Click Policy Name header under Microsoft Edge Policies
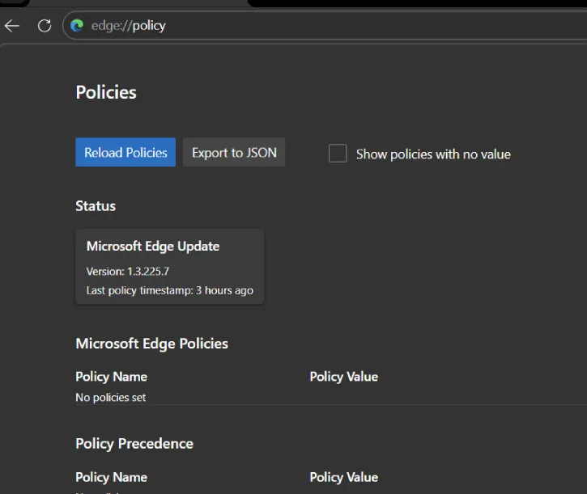Screen dimensions: 587x494 111,377
